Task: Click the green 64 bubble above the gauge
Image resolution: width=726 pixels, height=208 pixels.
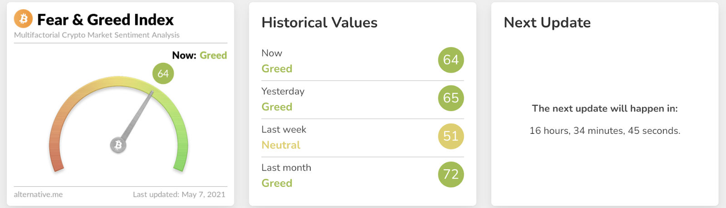Action: [163, 74]
